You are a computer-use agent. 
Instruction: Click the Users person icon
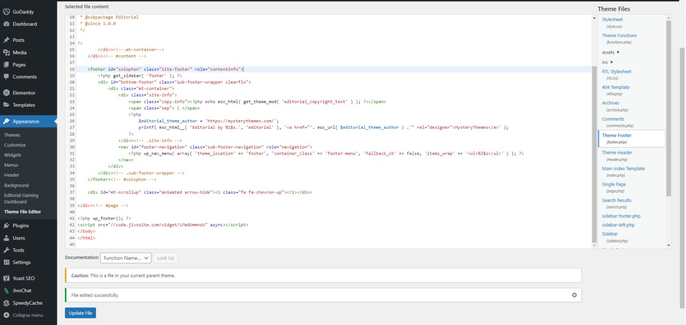(6, 238)
